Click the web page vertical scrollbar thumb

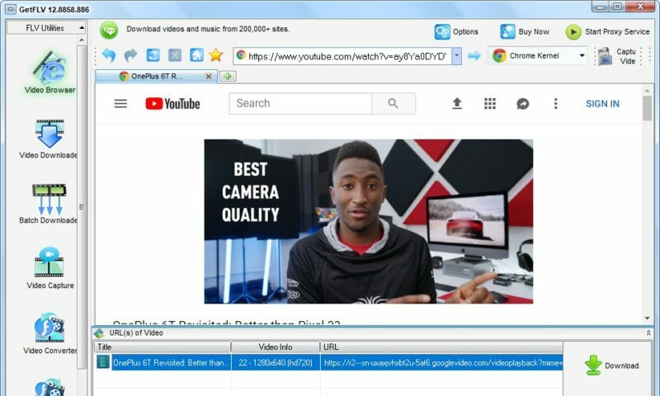648,108
